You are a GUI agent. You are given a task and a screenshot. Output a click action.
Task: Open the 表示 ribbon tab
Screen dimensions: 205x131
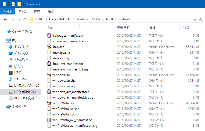click(x=51, y=12)
